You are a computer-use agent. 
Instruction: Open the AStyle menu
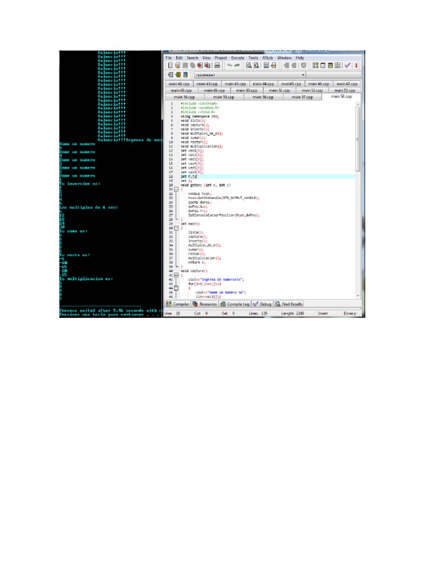coord(267,57)
